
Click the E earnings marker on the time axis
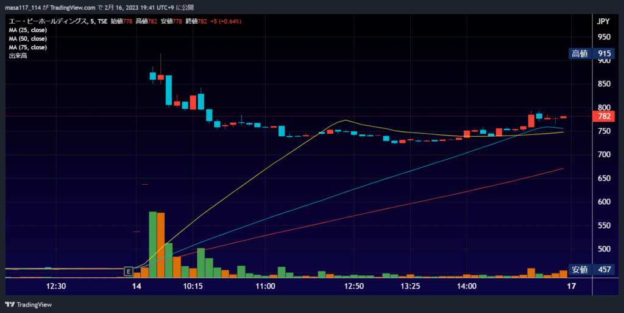(x=128, y=271)
